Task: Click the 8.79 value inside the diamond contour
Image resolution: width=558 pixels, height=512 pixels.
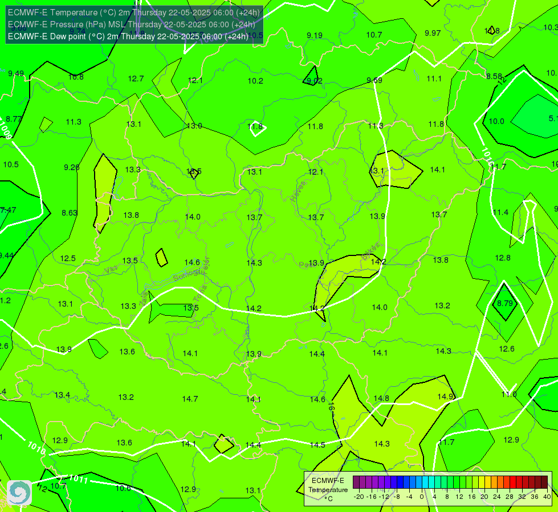Action: click(x=505, y=303)
